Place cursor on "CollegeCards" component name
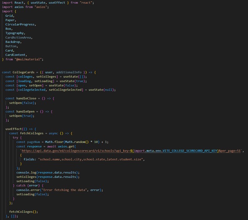The height and width of the screenshot is (220, 248). [23, 72]
